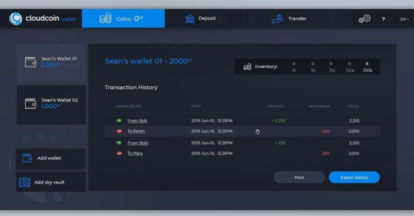Click the stacked coins icon
The width and height of the screenshot is (414, 216).
106,19
